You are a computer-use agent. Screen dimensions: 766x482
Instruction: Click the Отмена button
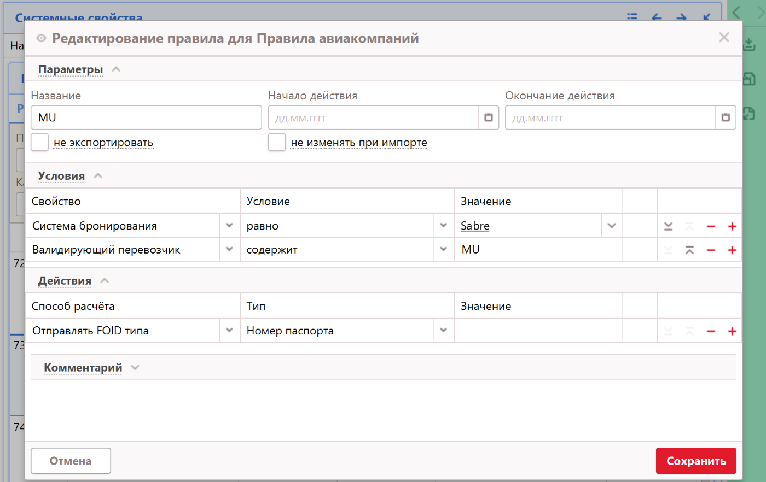pyautogui.click(x=71, y=461)
